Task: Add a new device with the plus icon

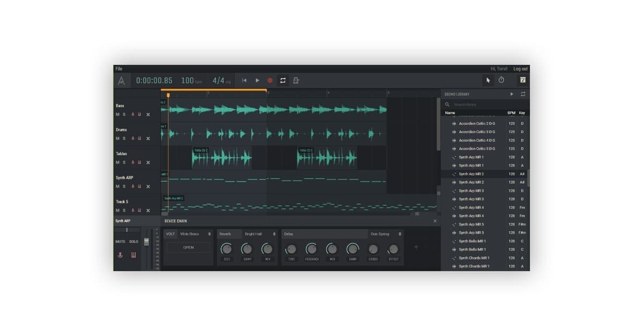Action: tap(416, 247)
